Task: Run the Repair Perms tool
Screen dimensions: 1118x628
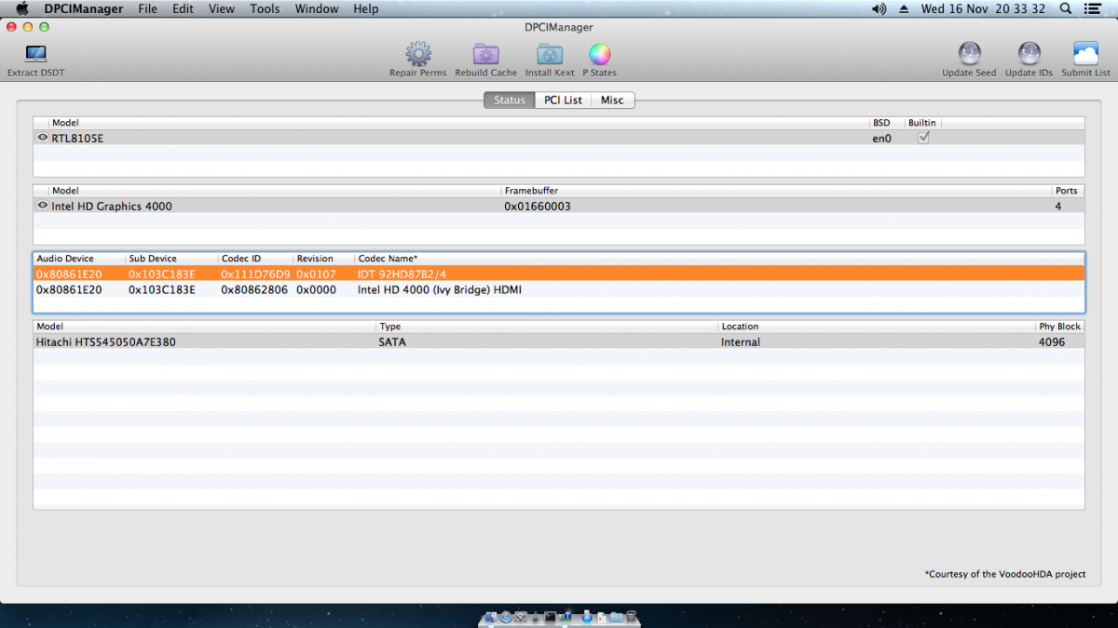Action: (x=417, y=55)
